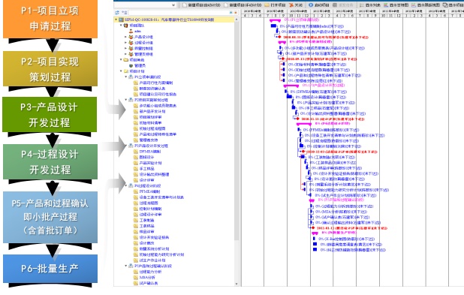Select the 手工样品 task
464x295 pixels.
coord(144,169)
